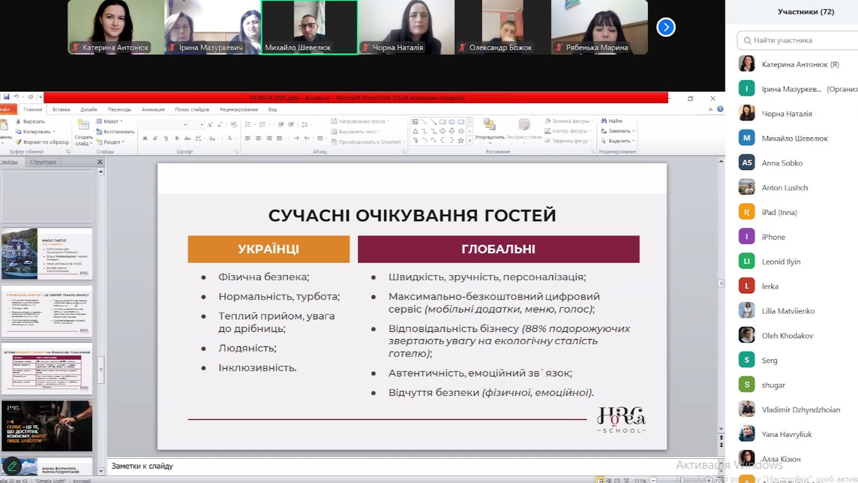Select the Format Painter (Формат по образцу) tool
Viewport: 858px width, 483px height.
[18, 142]
